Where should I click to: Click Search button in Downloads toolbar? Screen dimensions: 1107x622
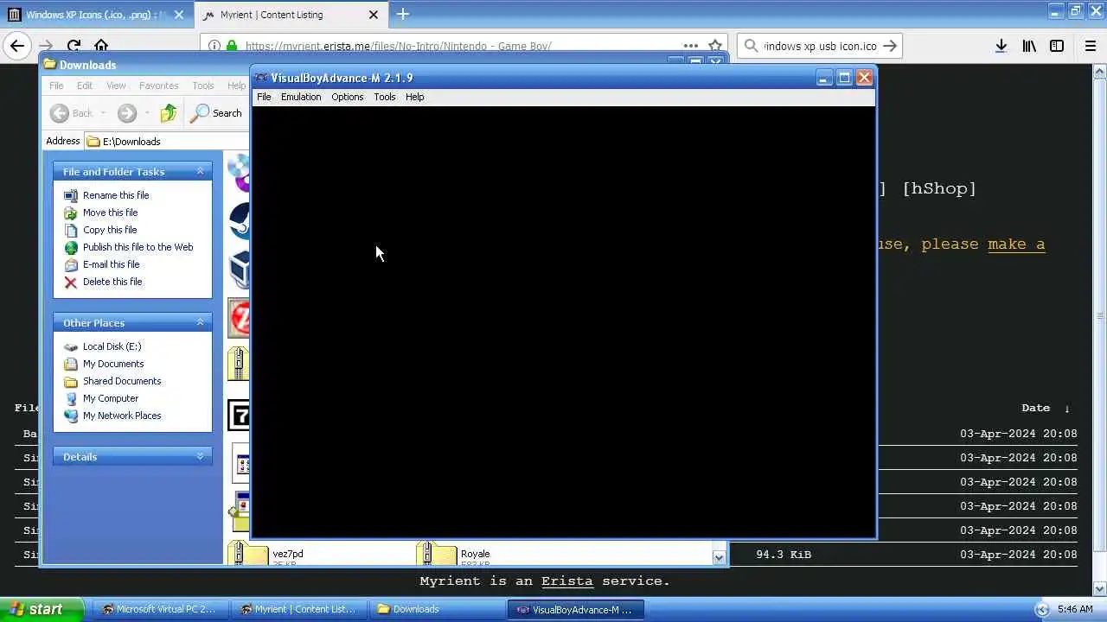point(217,113)
